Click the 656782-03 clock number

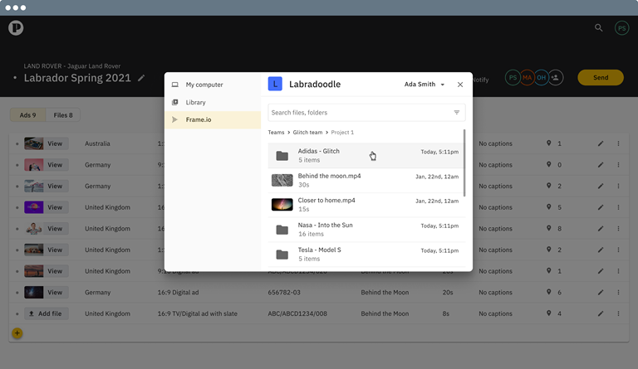click(284, 292)
